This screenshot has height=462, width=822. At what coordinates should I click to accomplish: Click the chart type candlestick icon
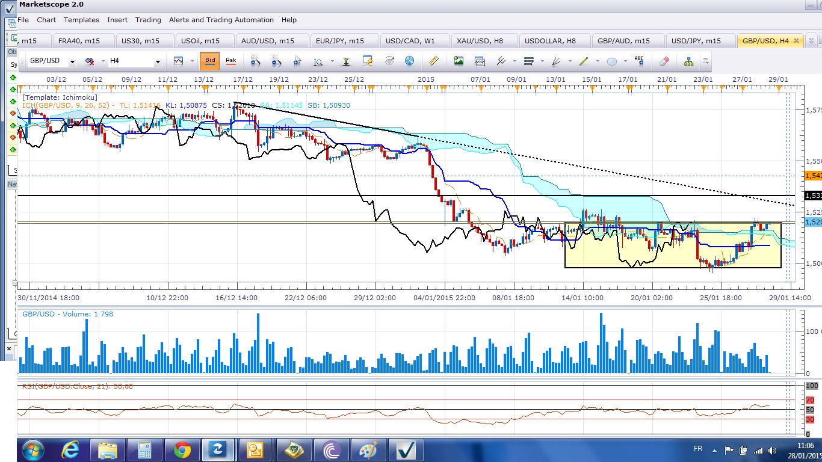[178, 61]
